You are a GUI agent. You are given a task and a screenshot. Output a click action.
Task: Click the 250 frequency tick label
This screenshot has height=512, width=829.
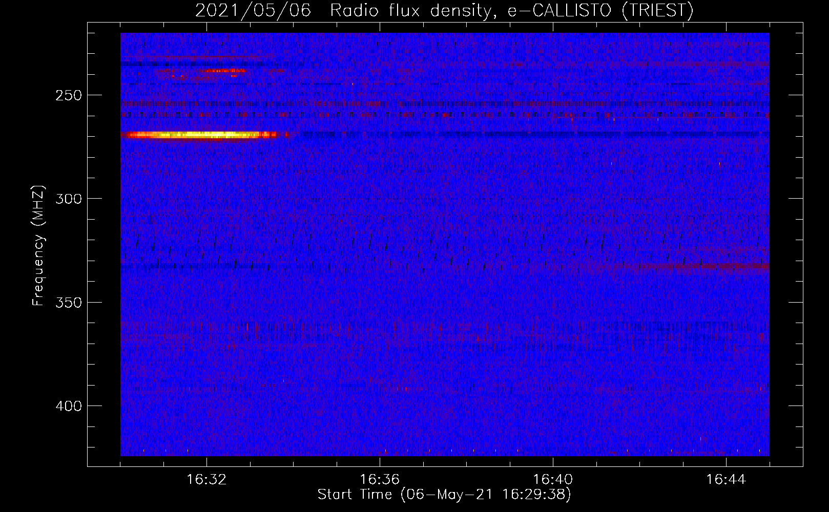point(69,95)
